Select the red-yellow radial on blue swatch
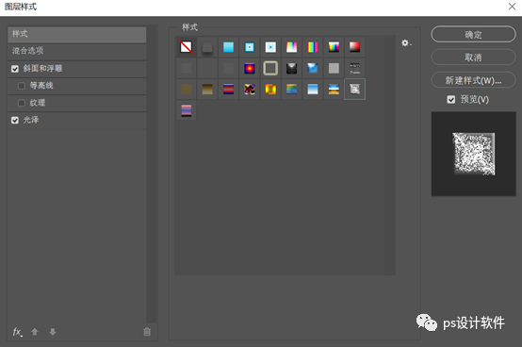This screenshot has width=522, height=347. click(250, 68)
